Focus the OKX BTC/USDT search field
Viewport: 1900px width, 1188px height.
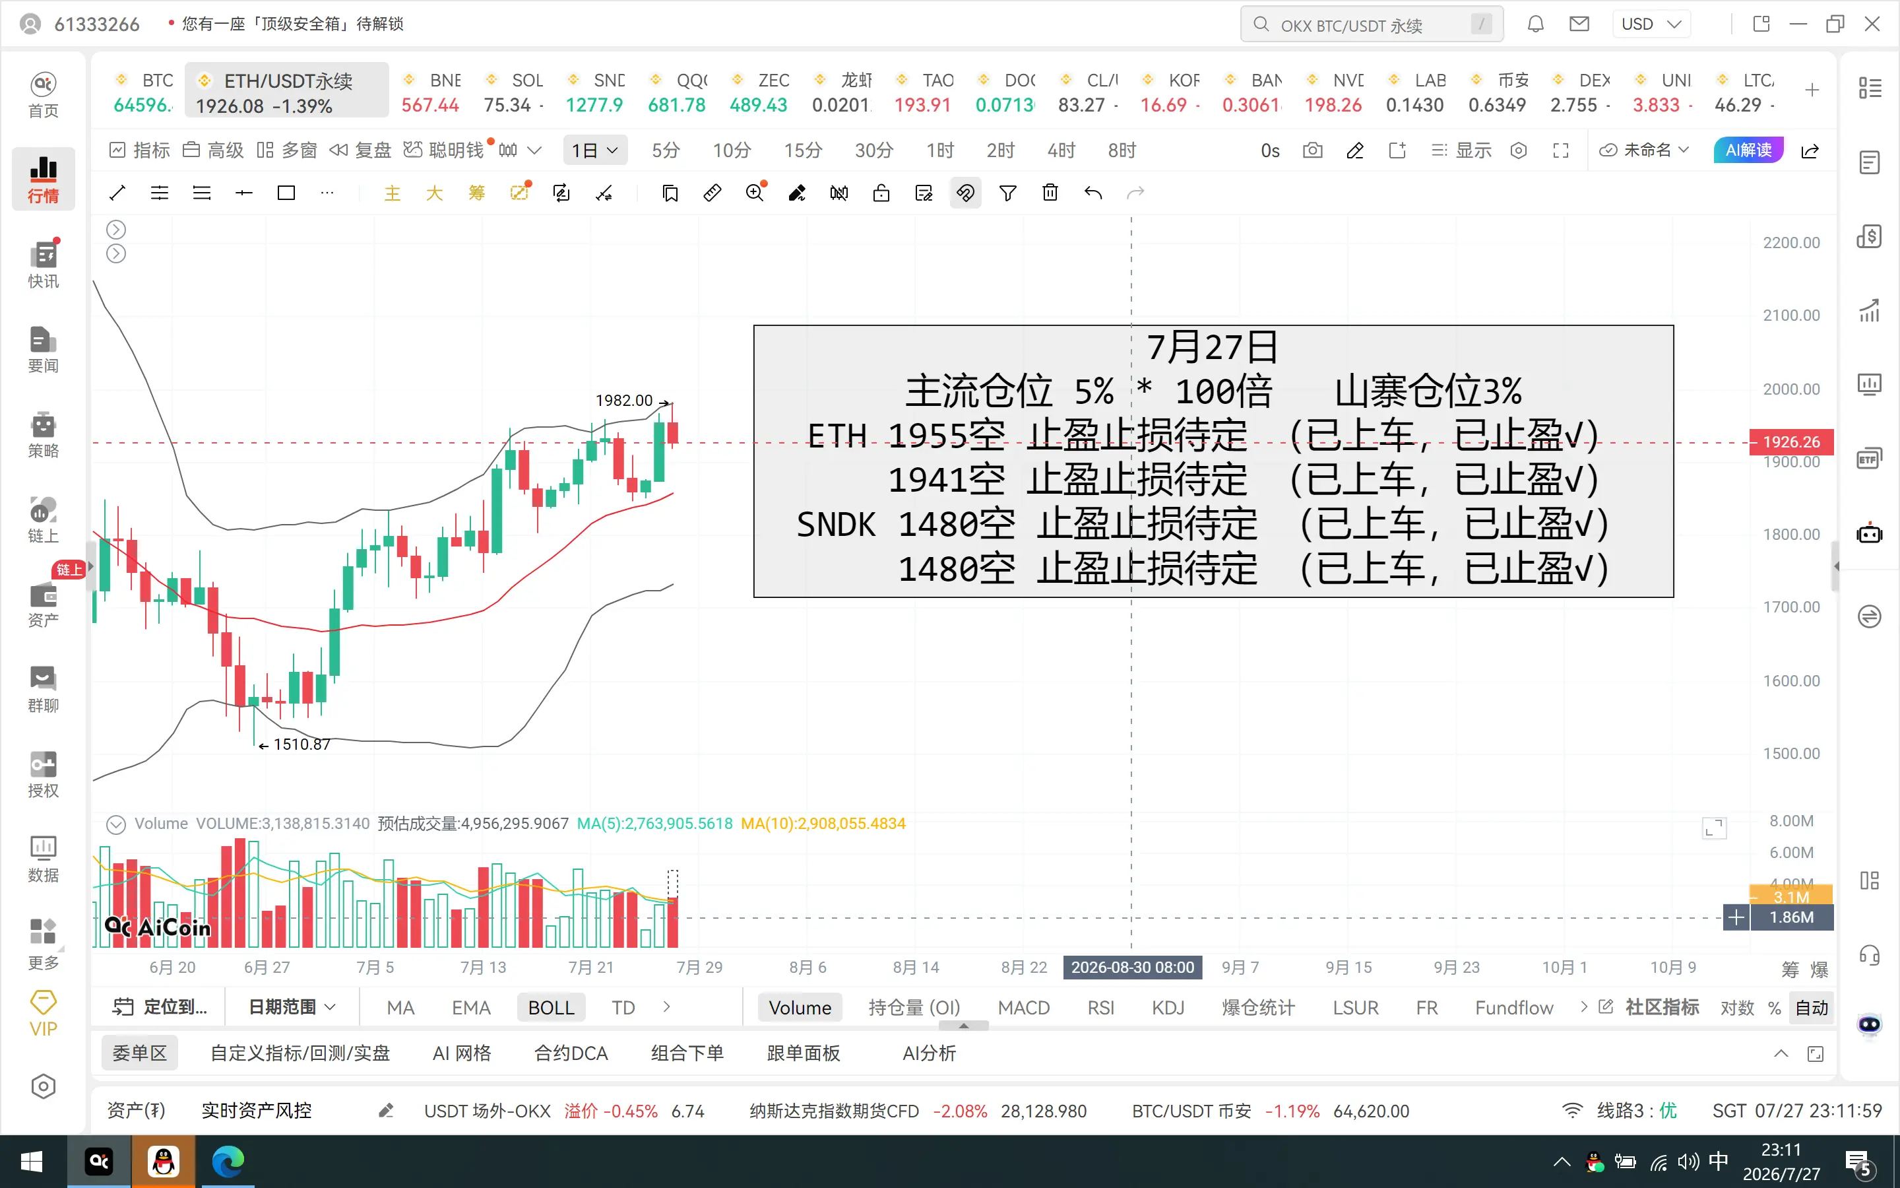click(x=1372, y=25)
